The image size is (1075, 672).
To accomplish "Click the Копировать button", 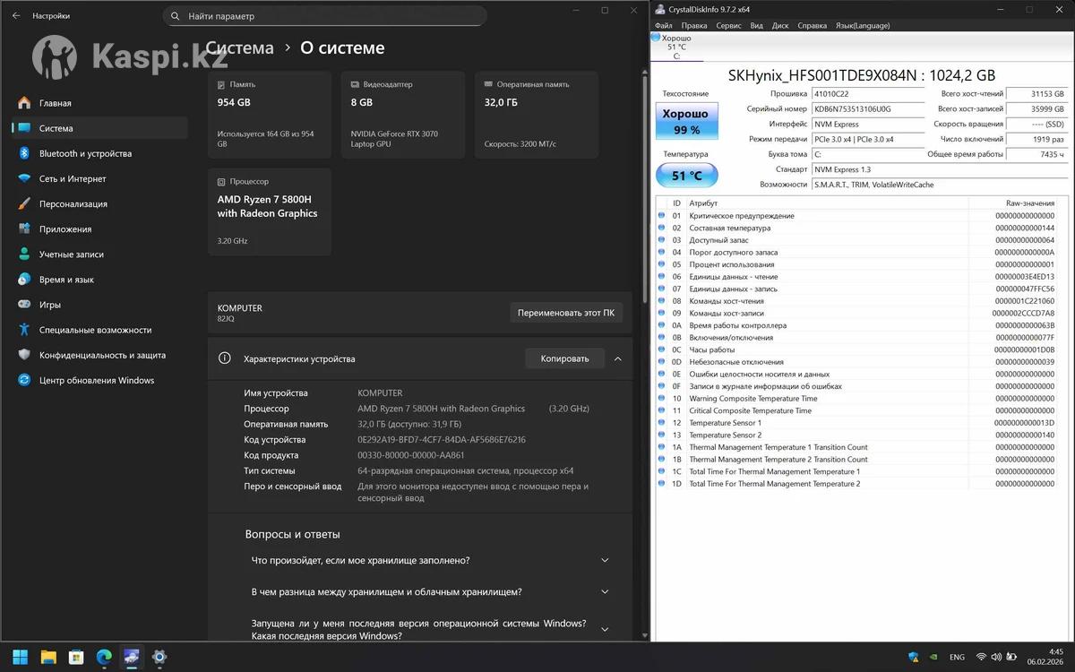I will pyautogui.click(x=564, y=359).
